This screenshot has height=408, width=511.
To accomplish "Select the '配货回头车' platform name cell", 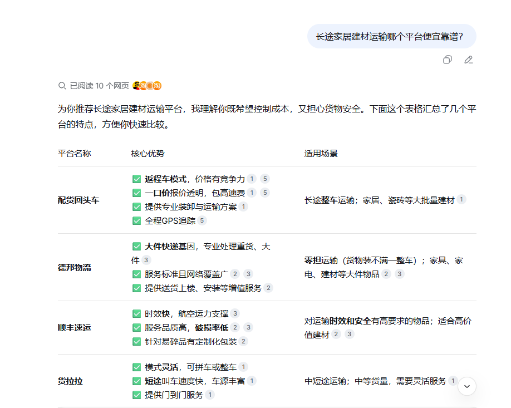I will 78,200.
